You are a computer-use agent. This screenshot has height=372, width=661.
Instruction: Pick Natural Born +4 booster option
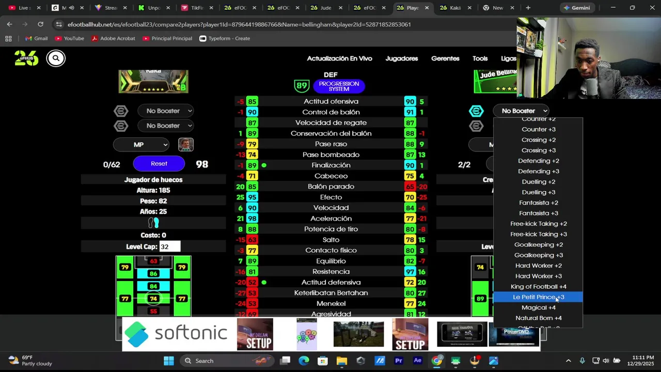538,318
